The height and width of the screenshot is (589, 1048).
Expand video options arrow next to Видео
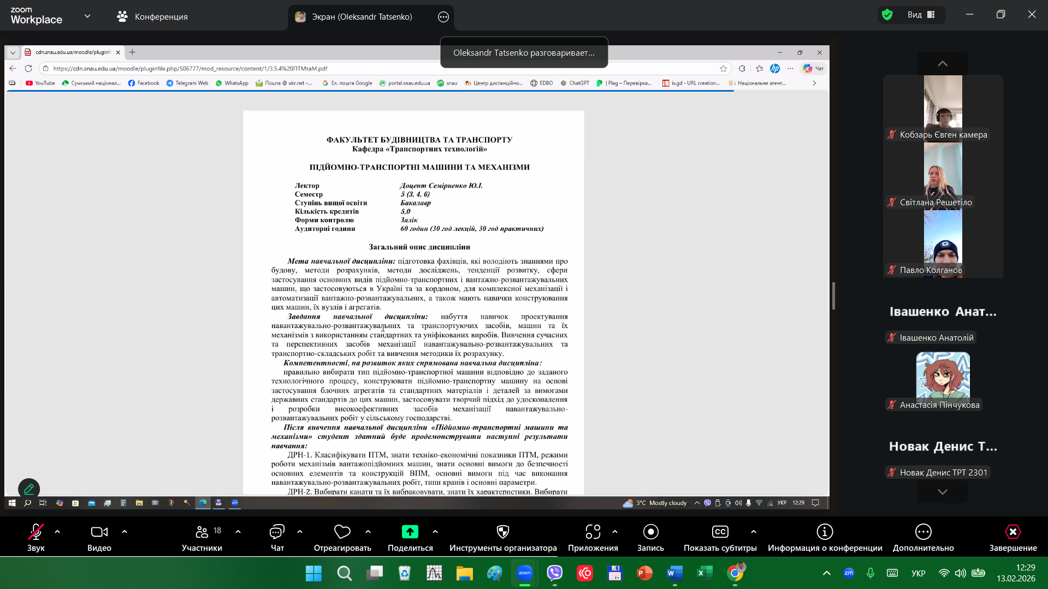(x=125, y=531)
